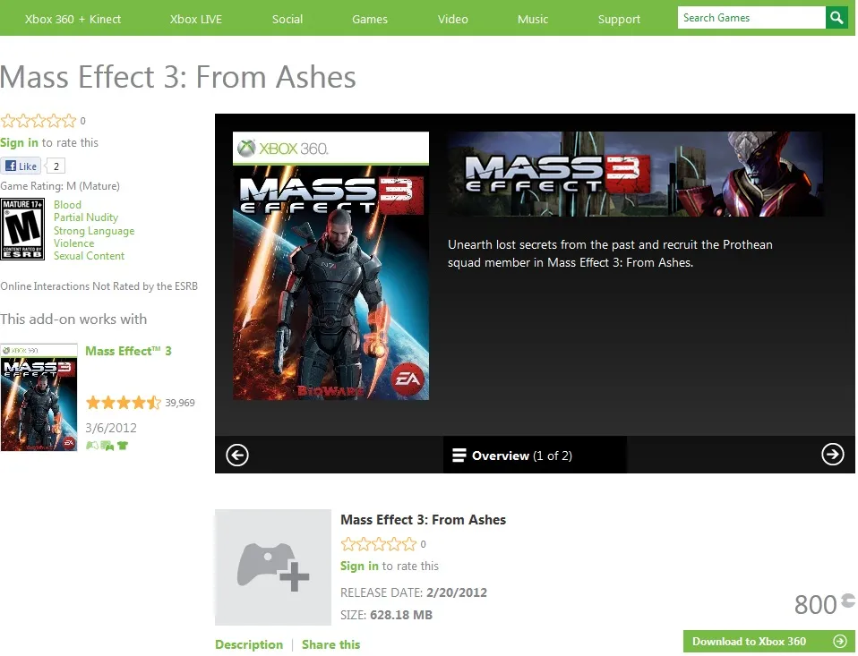Open the Xbox LIVE menu

click(x=195, y=19)
